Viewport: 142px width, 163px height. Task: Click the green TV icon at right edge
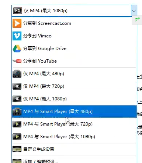(138, 20)
